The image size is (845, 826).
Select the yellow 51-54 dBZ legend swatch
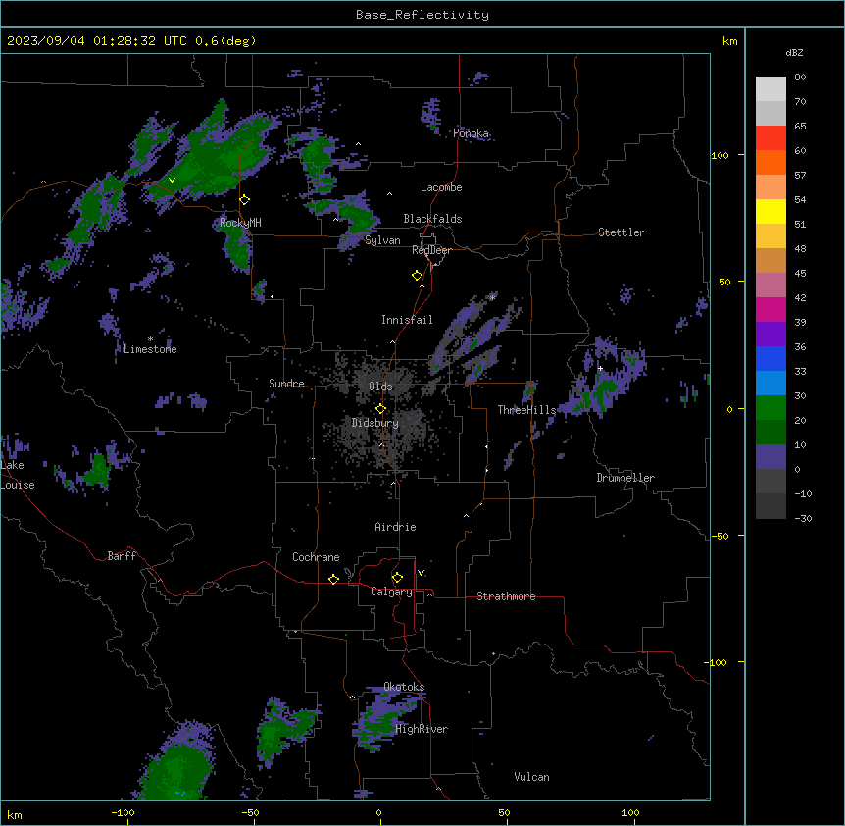tap(770, 211)
